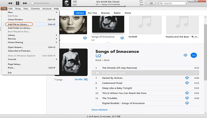Download entire album via header cloud icon
Viewport: 207px width, 118px height.
(185, 55)
